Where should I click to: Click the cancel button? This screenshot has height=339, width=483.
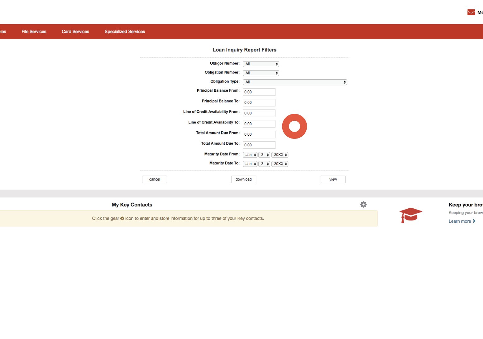pos(154,179)
